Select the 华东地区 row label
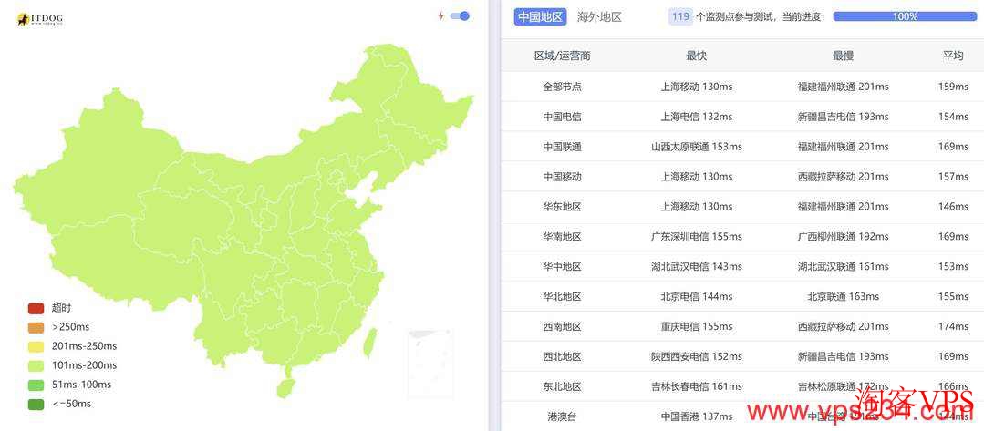 pos(563,207)
